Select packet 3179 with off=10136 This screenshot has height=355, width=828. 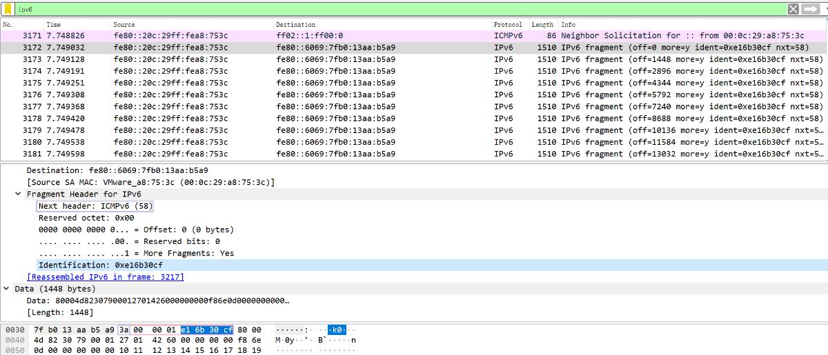414,130
